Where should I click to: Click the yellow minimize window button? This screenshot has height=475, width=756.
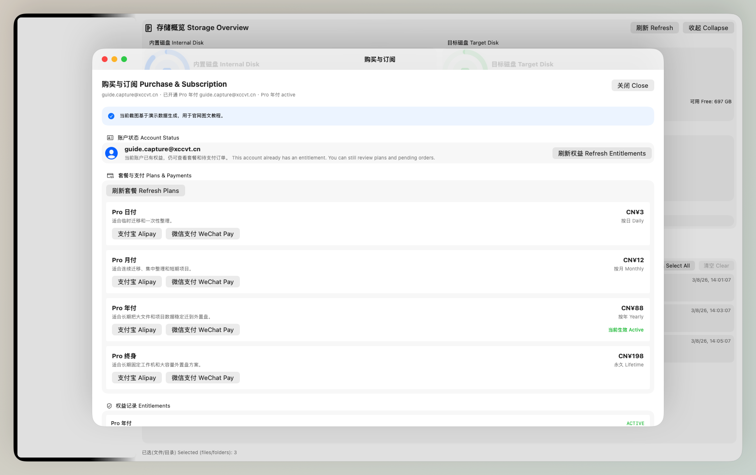pos(114,59)
